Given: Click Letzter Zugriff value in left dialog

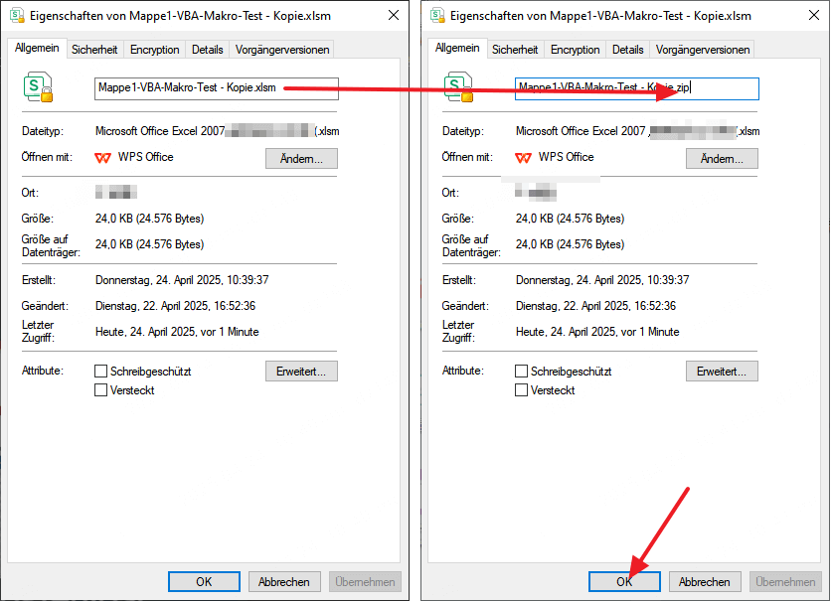Looking at the screenshot, I should [177, 332].
